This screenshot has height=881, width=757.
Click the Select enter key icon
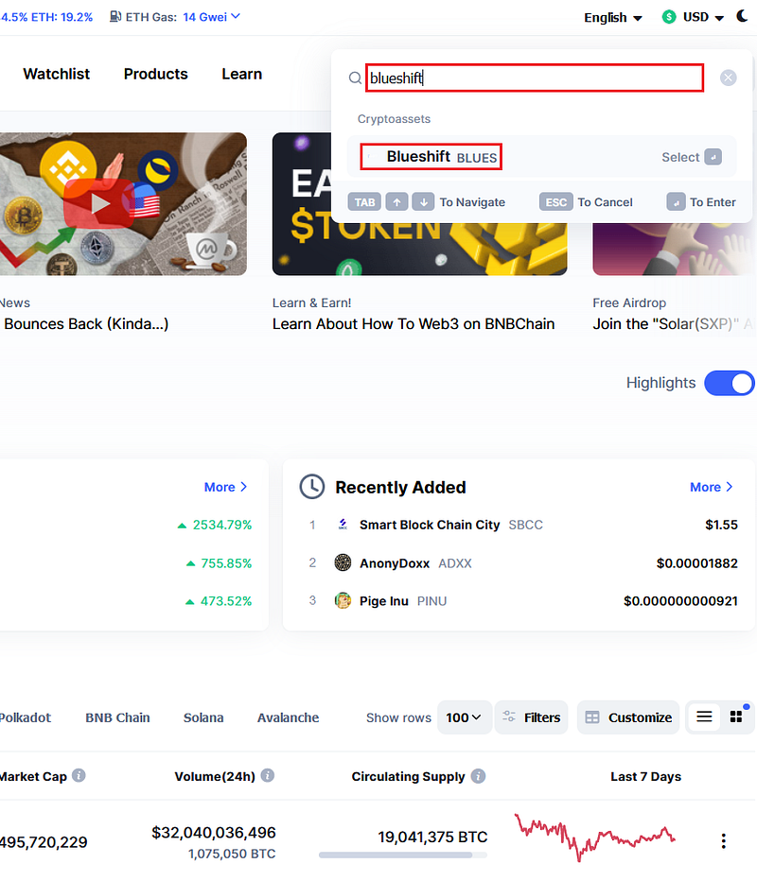(713, 157)
